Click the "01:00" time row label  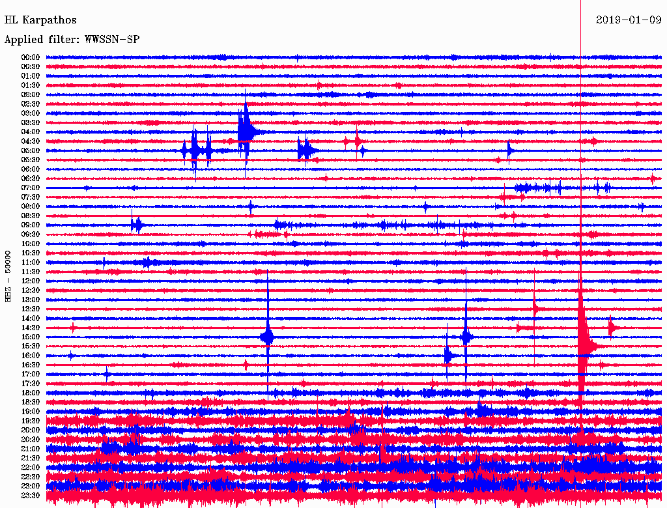[x=31, y=76]
